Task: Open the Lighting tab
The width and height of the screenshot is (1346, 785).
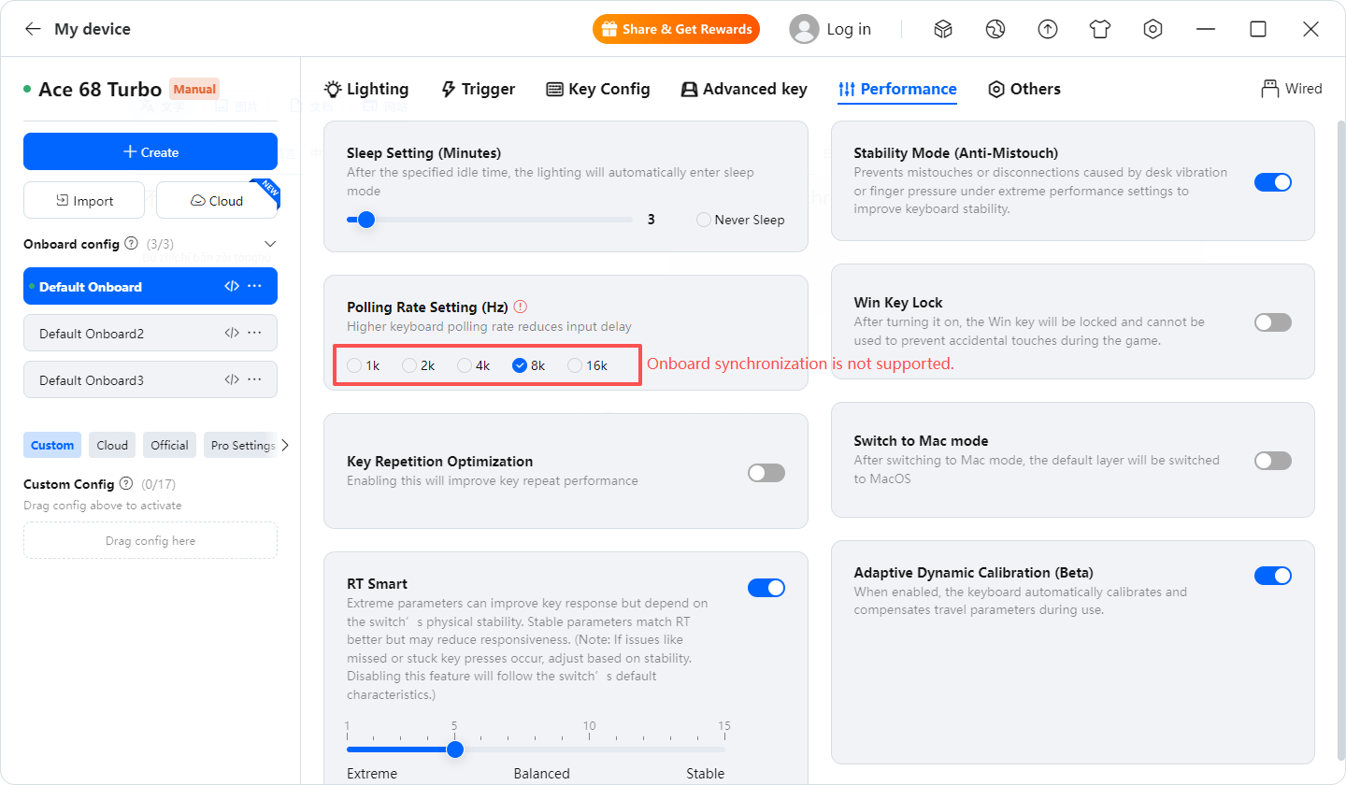Action: click(x=366, y=89)
